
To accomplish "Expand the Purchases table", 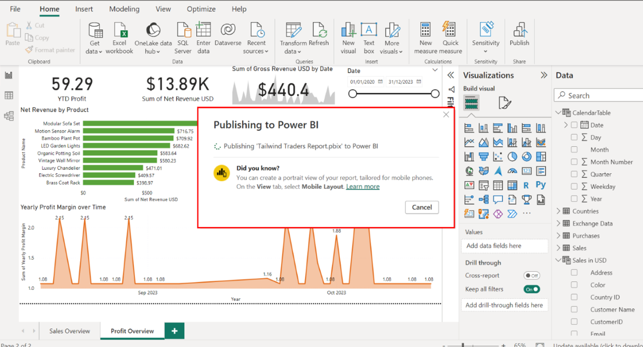I will pyautogui.click(x=558, y=236).
